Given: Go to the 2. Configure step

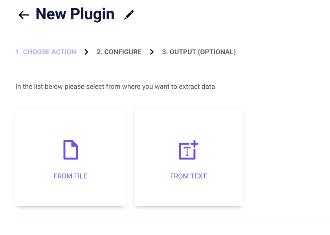Looking at the screenshot, I should (119, 52).
